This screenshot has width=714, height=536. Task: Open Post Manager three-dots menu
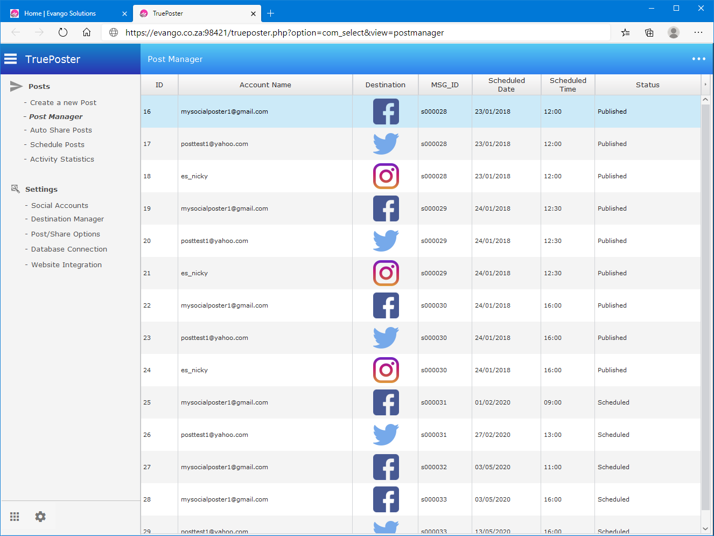698,59
